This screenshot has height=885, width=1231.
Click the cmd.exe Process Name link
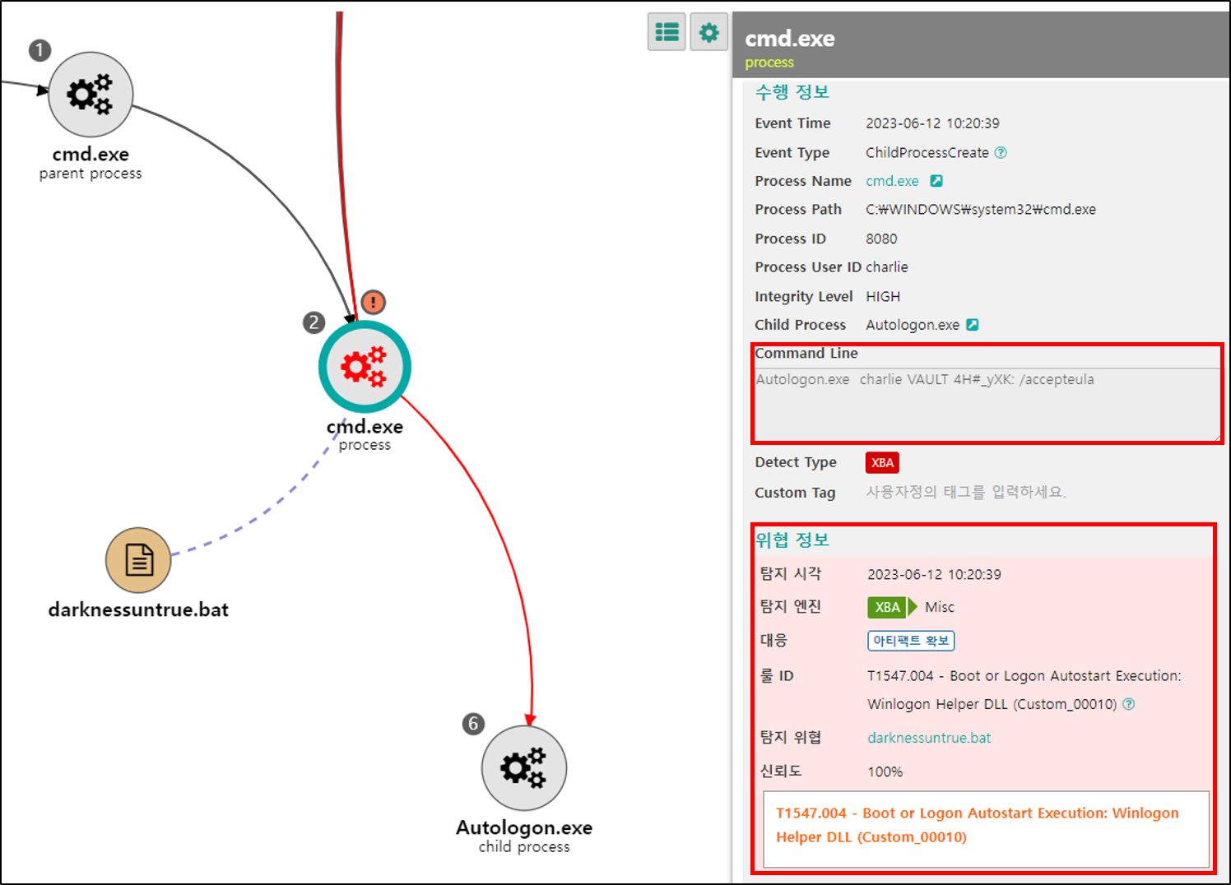(x=892, y=181)
